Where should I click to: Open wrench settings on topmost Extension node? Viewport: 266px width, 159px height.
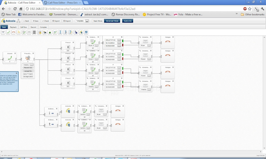[x=87, y=37]
